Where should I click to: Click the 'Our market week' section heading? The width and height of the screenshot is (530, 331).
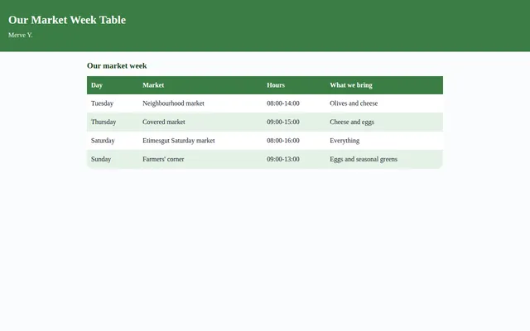coord(117,65)
